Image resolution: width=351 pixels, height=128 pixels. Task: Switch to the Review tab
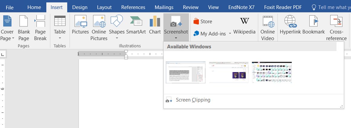(x=191, y=7)
